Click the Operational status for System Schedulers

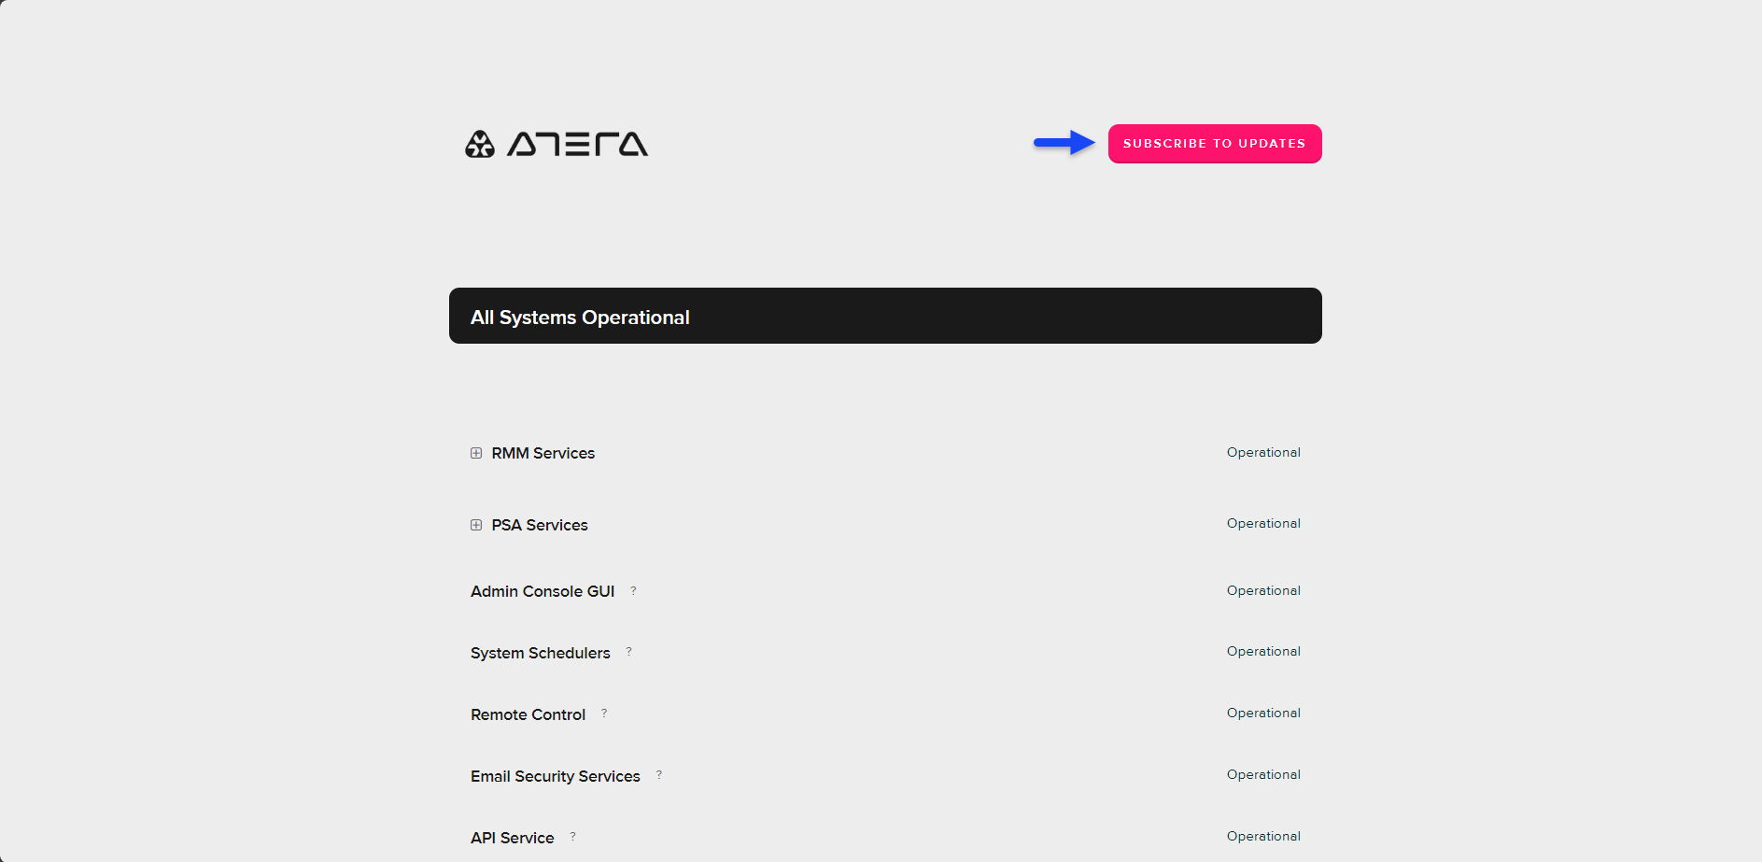pos(1263,651)
